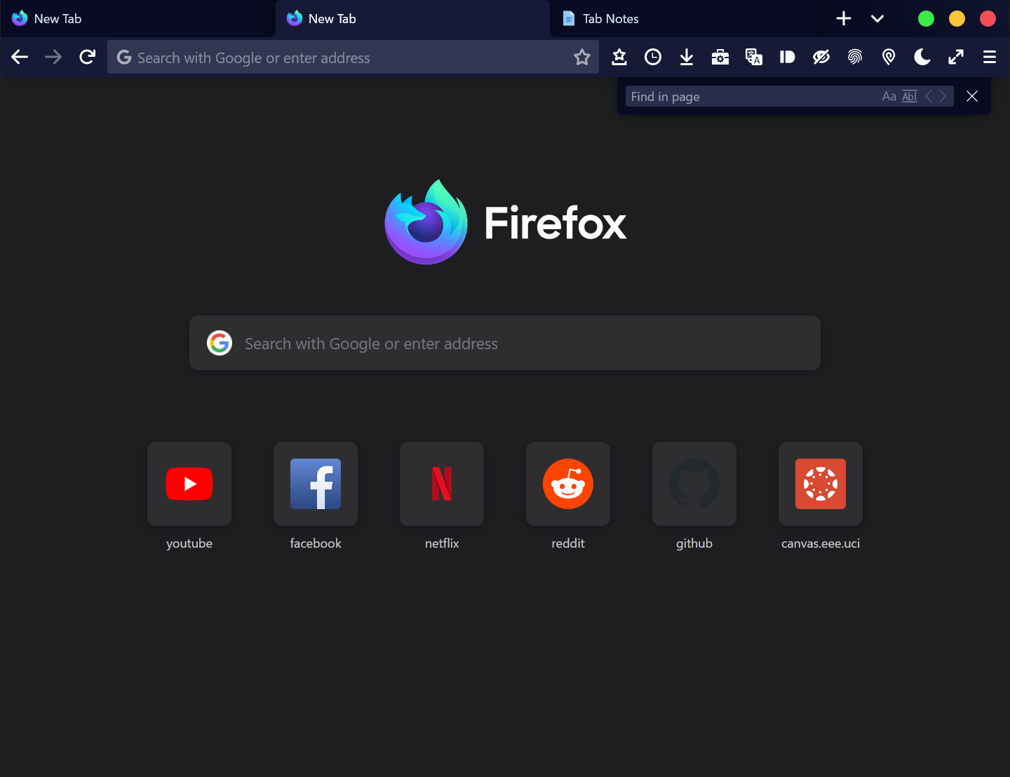Screen dimensions: 1010x777
Task: Open the bookmarks star icon
Action: click(x=619, y=57)
